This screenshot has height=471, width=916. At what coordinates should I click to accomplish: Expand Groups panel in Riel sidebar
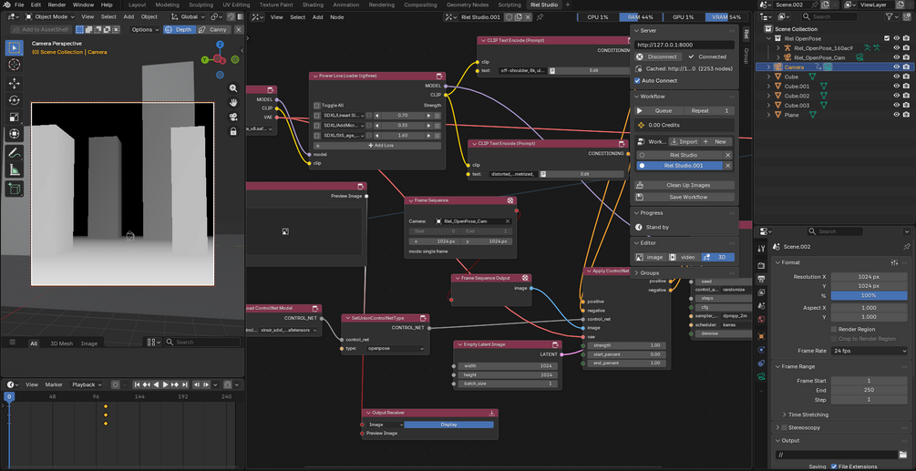tap(650, 272)
